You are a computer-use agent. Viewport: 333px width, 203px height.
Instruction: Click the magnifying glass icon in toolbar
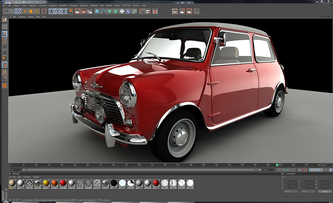(x=197, y=11)
